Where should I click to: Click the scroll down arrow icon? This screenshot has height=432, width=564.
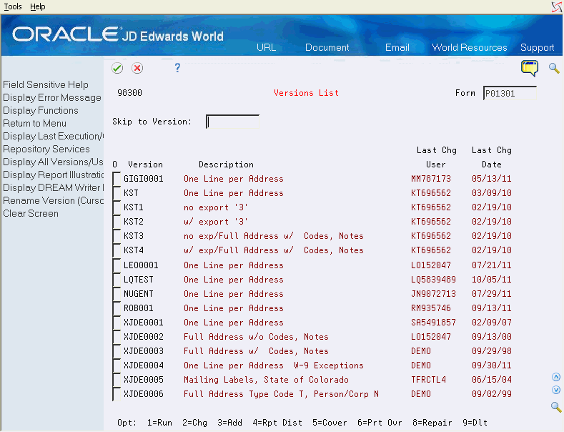point(556,390)
